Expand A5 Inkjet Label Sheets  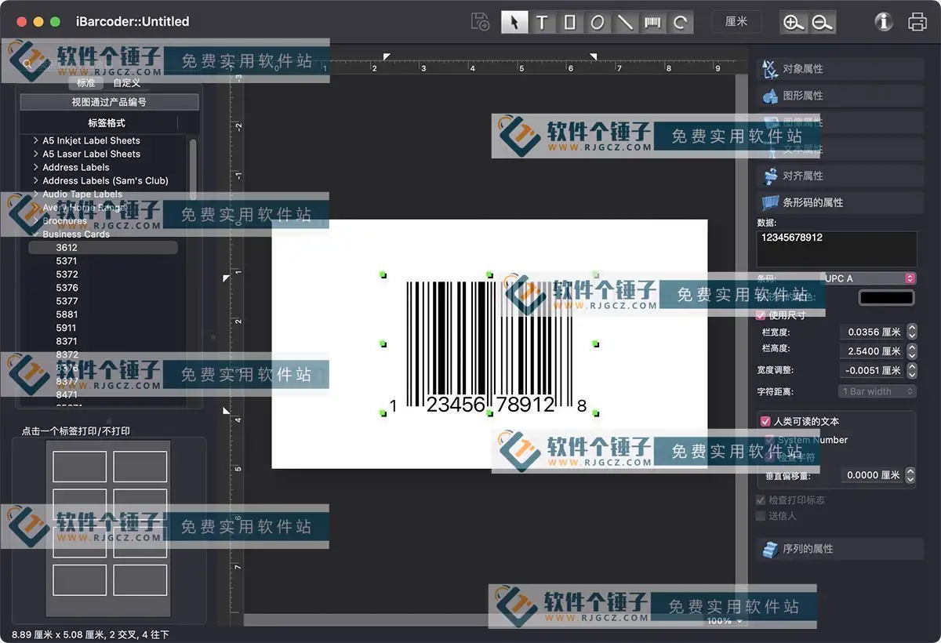tap(36, 141)
